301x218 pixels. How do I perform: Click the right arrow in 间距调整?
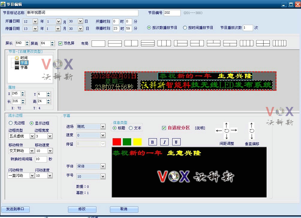click(x=234, y=130)
